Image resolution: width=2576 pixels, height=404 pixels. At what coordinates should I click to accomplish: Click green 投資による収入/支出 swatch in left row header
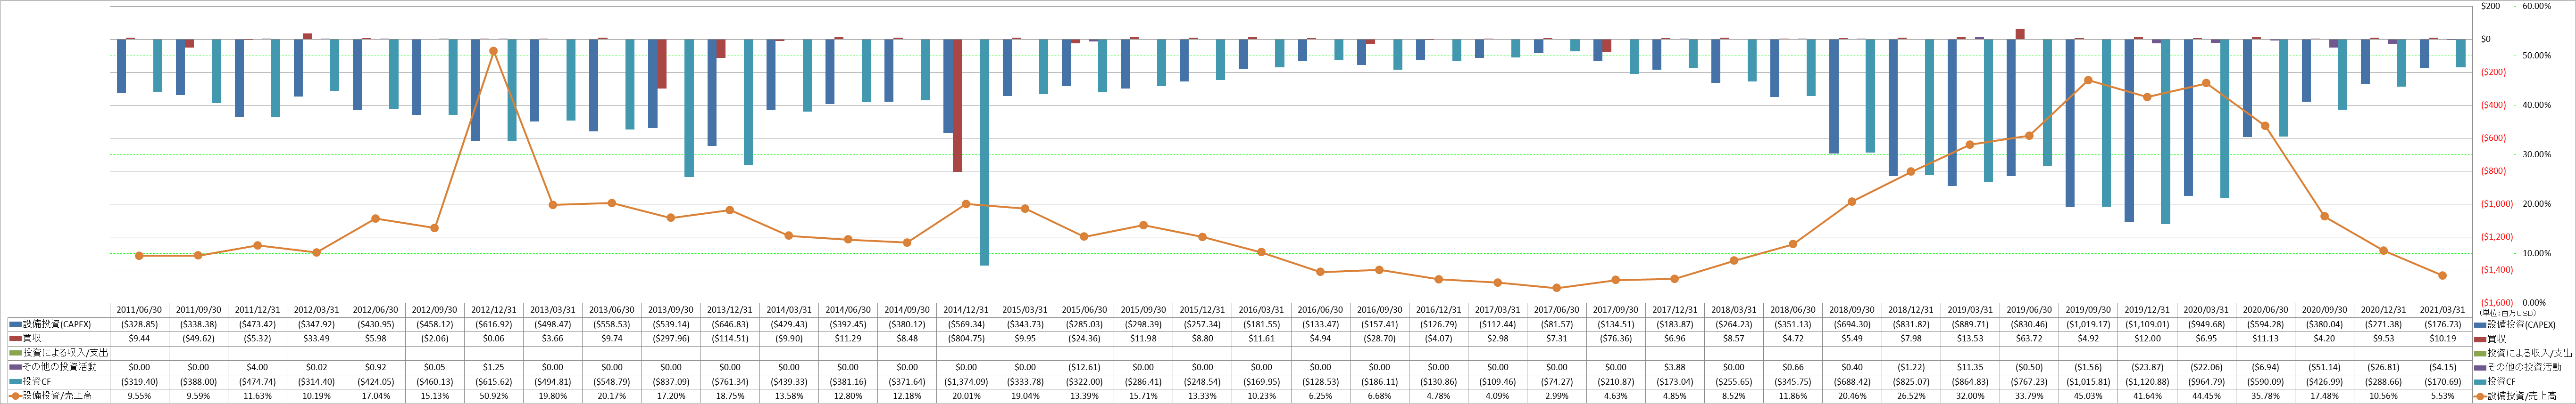(x=15, y=353)
